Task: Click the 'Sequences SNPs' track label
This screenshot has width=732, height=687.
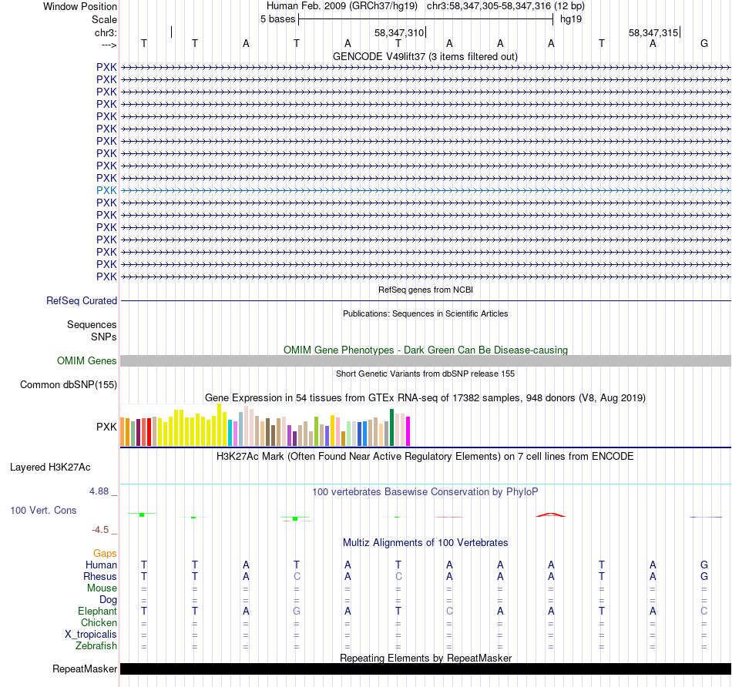Action: pos(92,330)
